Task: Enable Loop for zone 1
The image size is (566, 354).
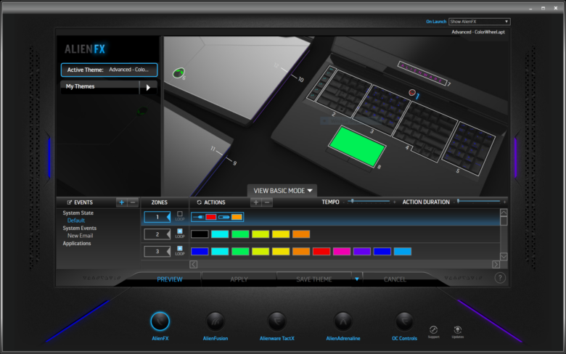Action: click(x=180, y=214)
